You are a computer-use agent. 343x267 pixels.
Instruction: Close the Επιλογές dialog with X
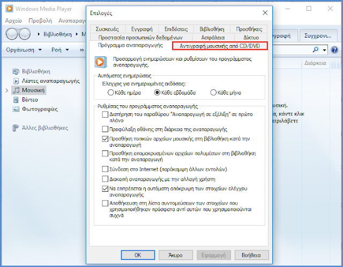tap(265, 13)
